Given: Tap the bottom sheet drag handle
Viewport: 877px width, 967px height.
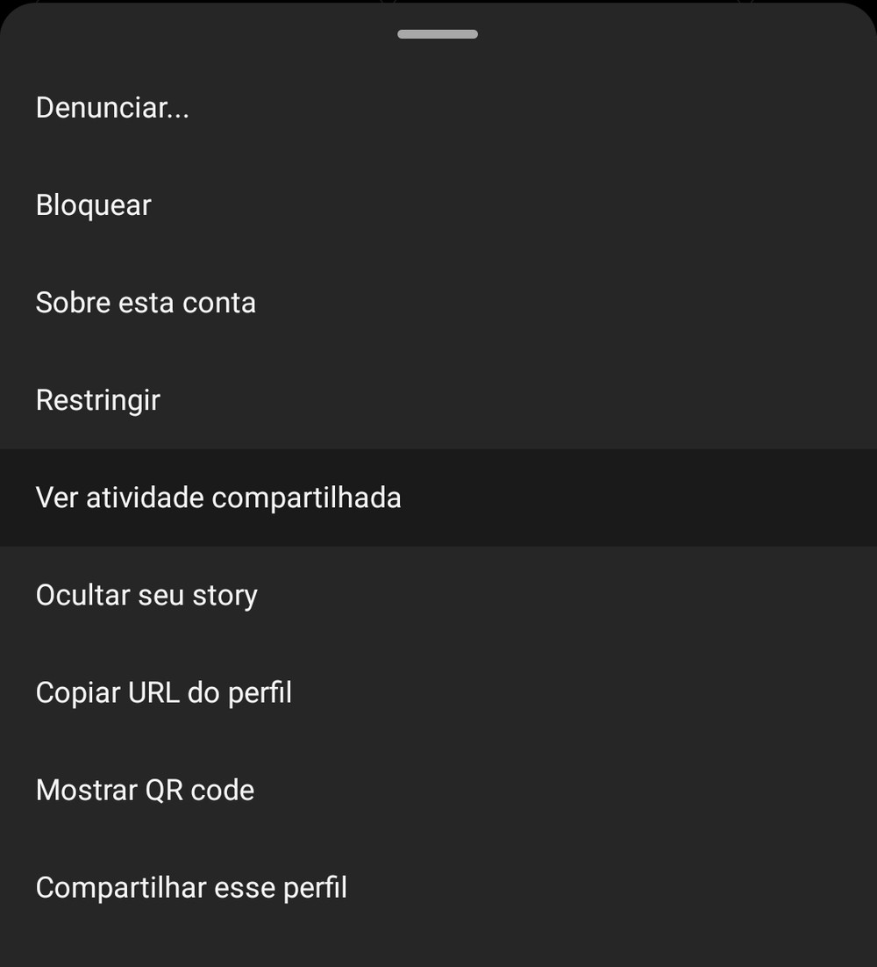Looking at the screenshot, I should click(x=438, y=34).
